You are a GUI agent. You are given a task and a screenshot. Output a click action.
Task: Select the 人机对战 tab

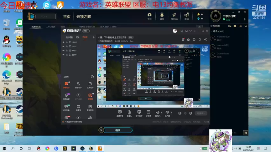[x=50, y=27]
